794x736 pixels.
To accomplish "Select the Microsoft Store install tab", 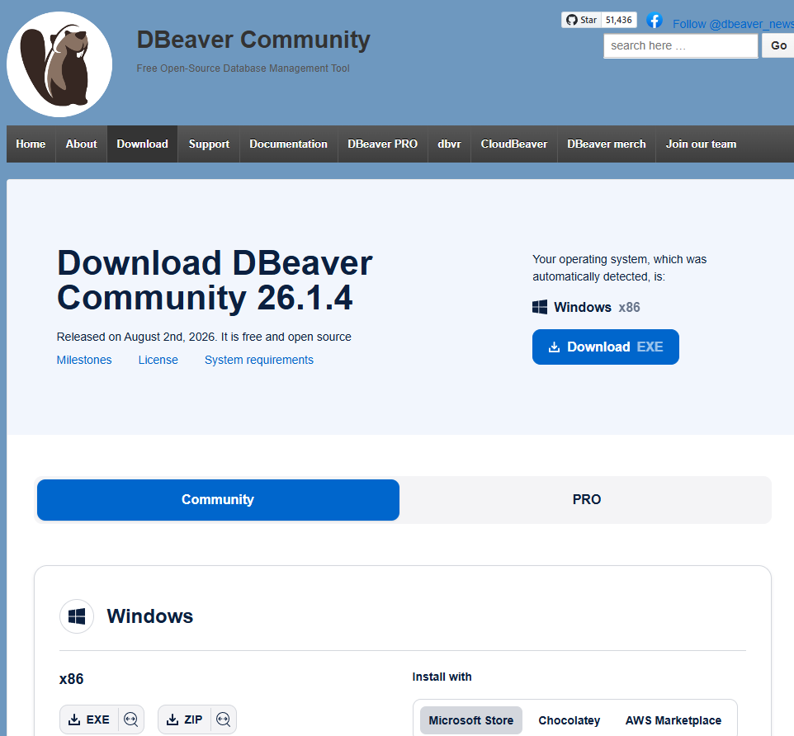I will click(471, 720).
